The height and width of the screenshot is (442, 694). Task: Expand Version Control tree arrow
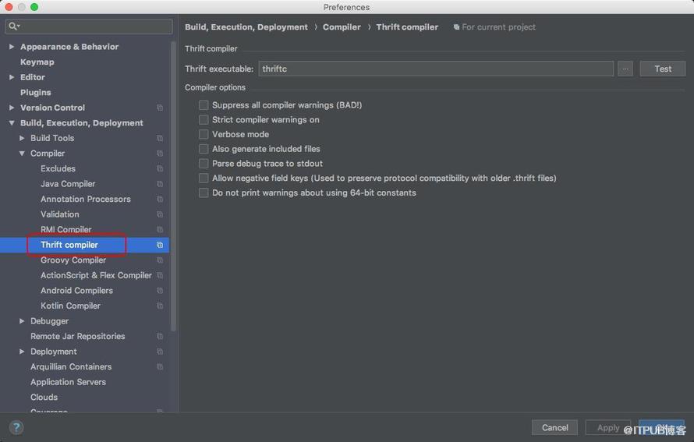[12, 108]
